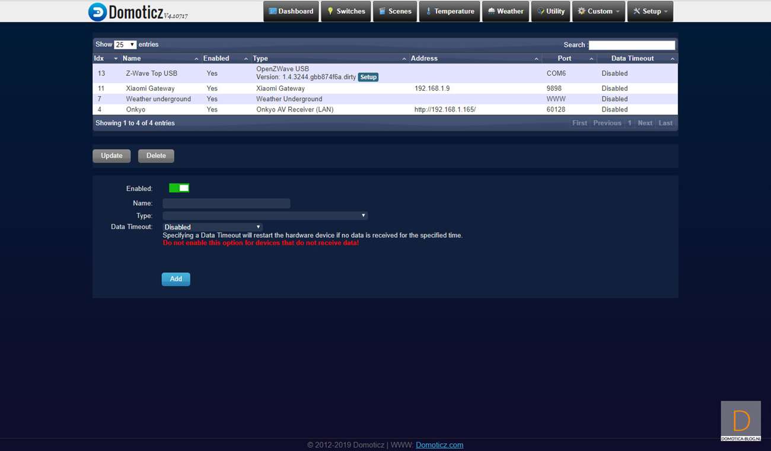This screenshot has height=451, width=771.
Task: Select the Weather underground row name
Action: coord(158,99)
